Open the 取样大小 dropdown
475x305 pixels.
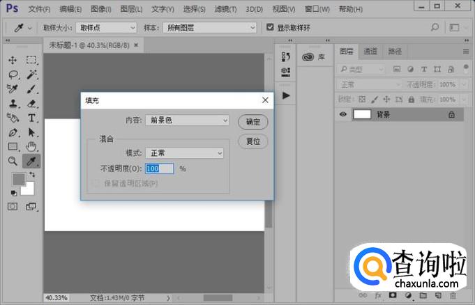tap(106, 28)
